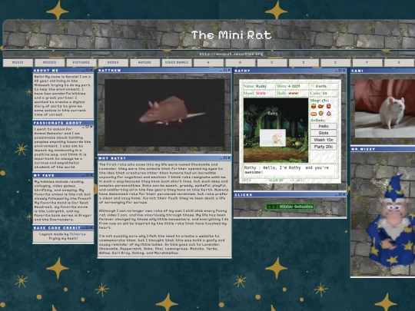
Task: Click the site URL under the title
Action: pyautogui.click(x=231, y=54)
